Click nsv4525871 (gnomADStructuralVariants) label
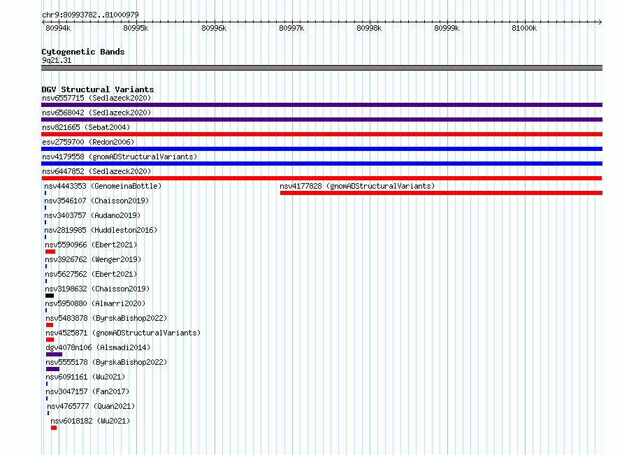622x455 pixels. 123,333
